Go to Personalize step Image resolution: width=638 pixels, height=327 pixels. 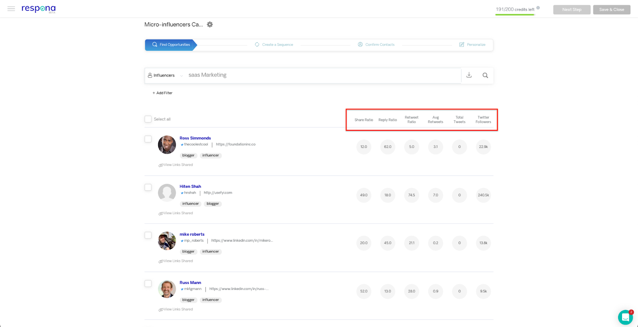click(x=473, y=45)
